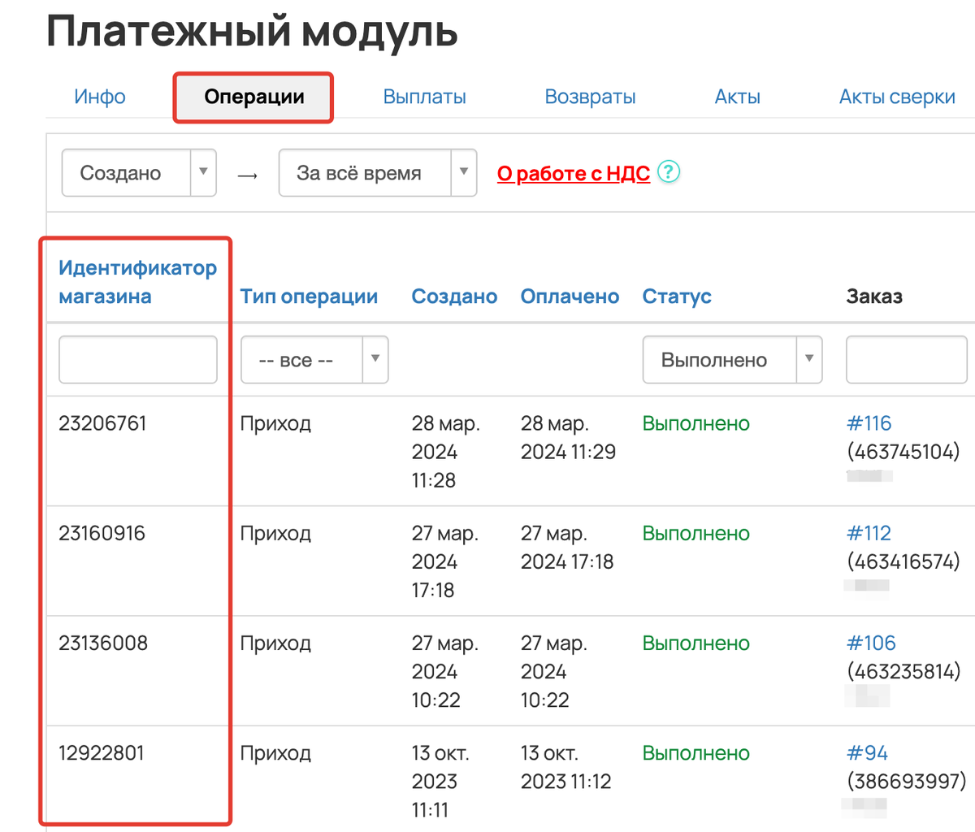Select order number (463745104)

click(x=903, y=452)
